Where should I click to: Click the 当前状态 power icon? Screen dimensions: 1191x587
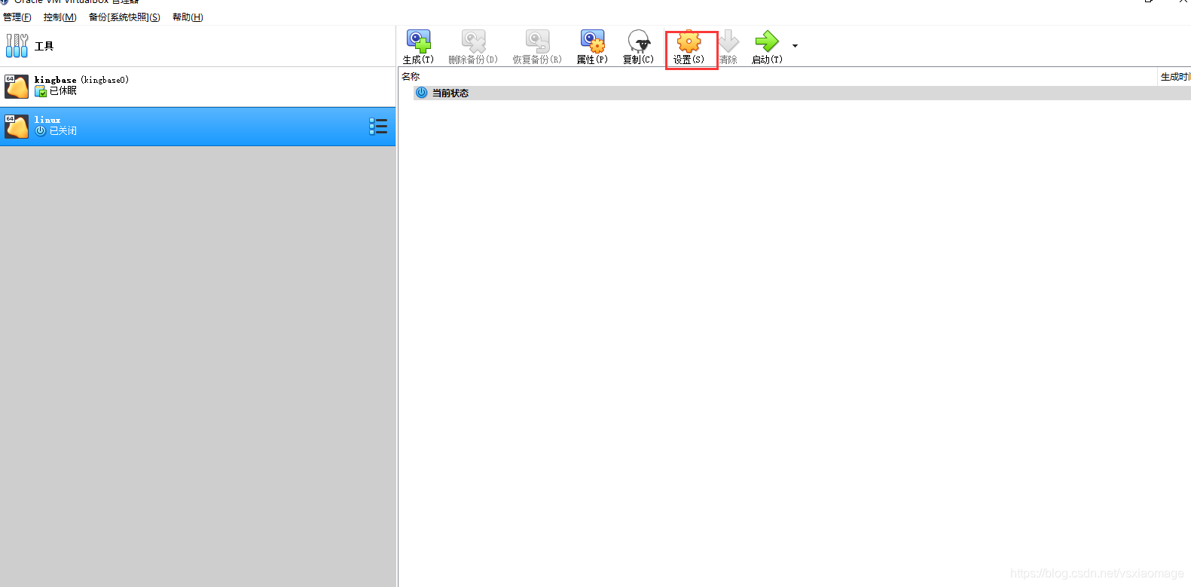[x=422, y=93]
